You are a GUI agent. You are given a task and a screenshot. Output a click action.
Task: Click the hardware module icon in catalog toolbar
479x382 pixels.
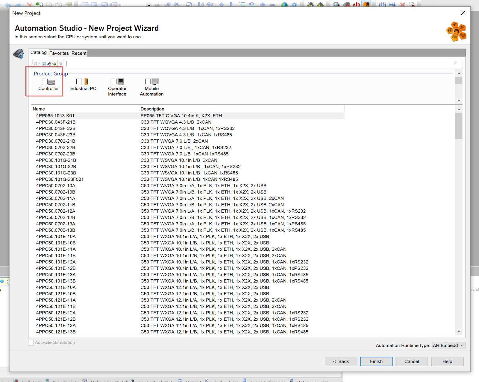pos(49,64)
